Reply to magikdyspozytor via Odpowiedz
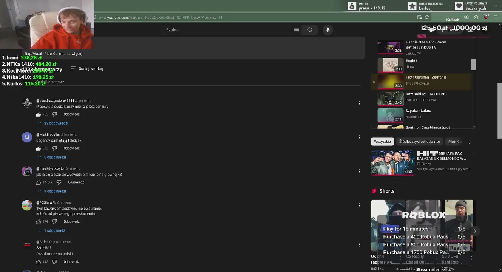Viewport: 502px width, 272px height. click(x=76, y=182)
